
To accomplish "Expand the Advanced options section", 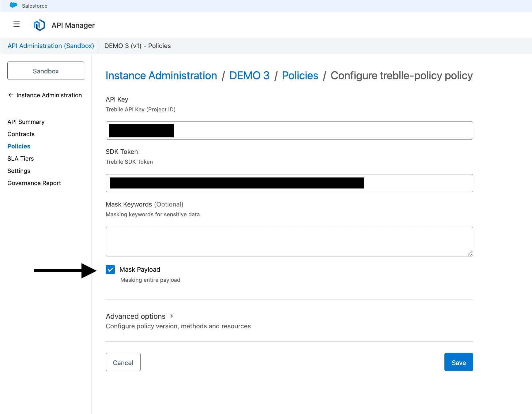I will (x=136, y=316).
